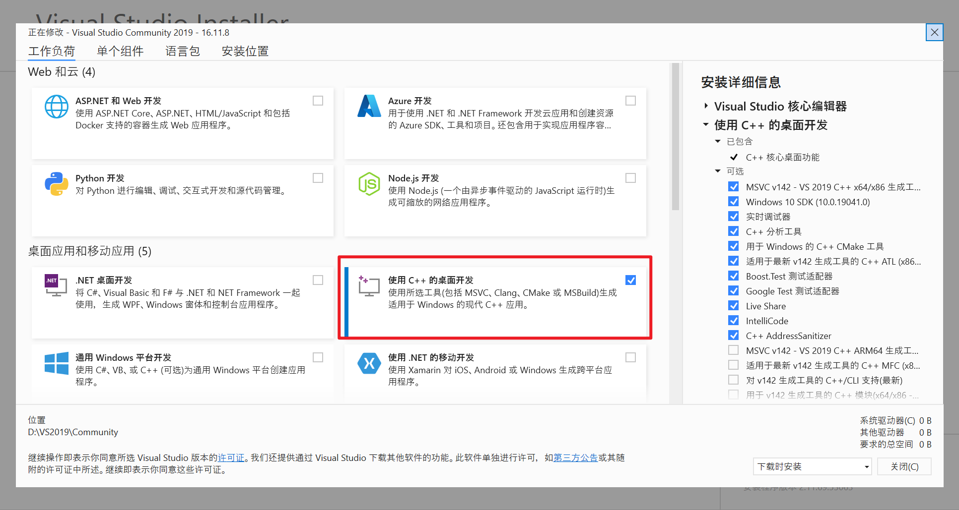Screen dimensions: 959x510
Task: Switch to the 语言包 tab
Action: [x=183, y=51]
